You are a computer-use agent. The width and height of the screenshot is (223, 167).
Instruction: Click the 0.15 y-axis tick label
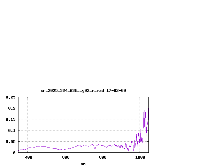click(x=10, y=119)
